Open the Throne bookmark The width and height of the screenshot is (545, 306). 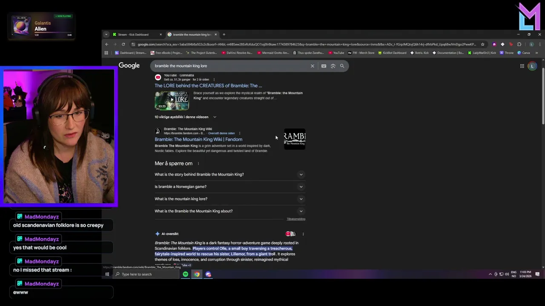click(507, 53)
